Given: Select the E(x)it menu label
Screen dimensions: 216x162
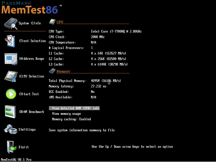Looking at the screenshot, I should point(24,147).
